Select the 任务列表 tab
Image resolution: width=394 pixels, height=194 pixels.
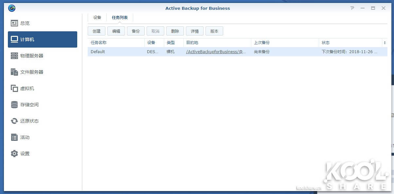tap(120, 18)
